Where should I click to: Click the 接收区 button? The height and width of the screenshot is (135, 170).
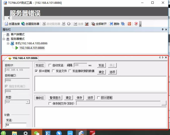coord(40,98)
